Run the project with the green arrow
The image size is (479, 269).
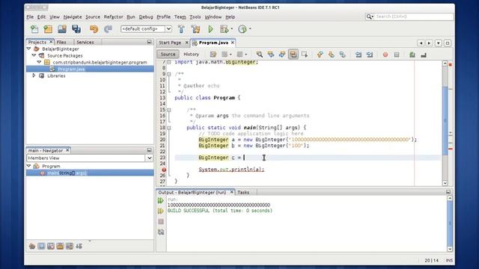[210, 29]
